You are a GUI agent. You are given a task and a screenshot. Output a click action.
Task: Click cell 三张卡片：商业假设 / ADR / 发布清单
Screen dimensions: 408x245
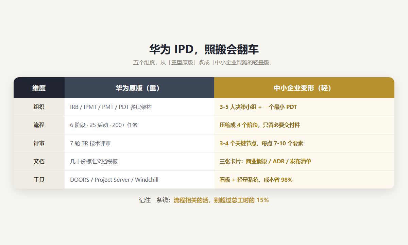tap(304, 161)
